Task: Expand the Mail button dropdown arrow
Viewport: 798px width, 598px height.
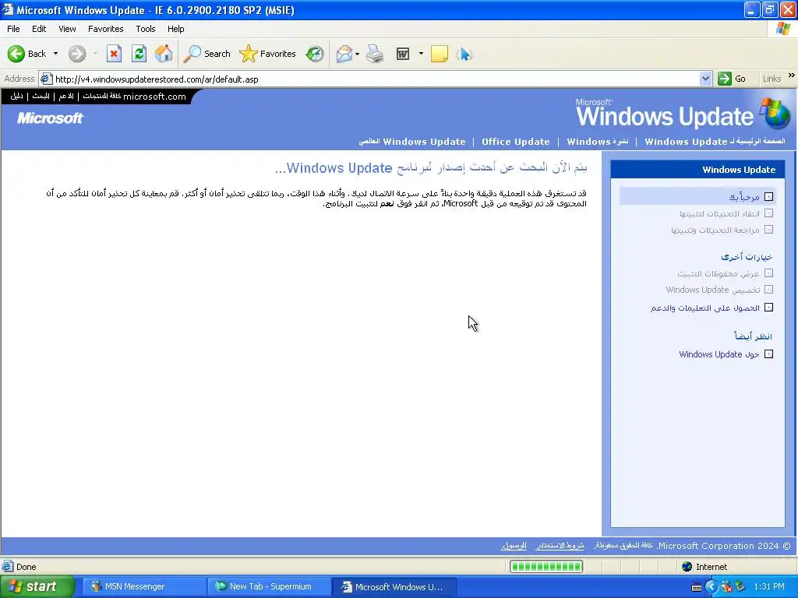Action: (x=357, y=54)
